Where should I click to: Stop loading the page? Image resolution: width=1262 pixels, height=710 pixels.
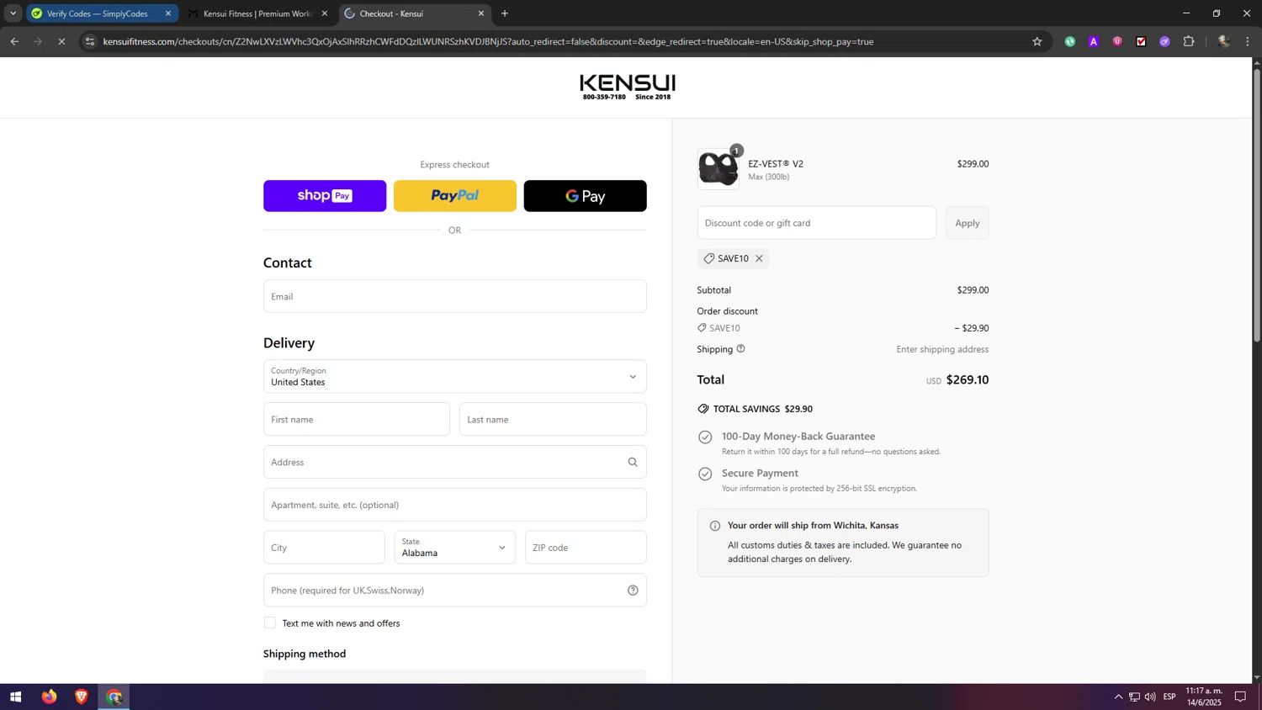(61, 41)
